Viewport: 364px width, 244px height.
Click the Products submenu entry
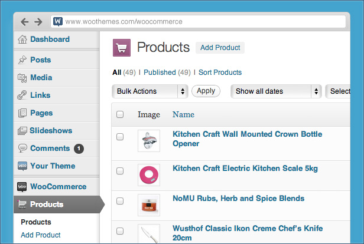coord(36,222)
